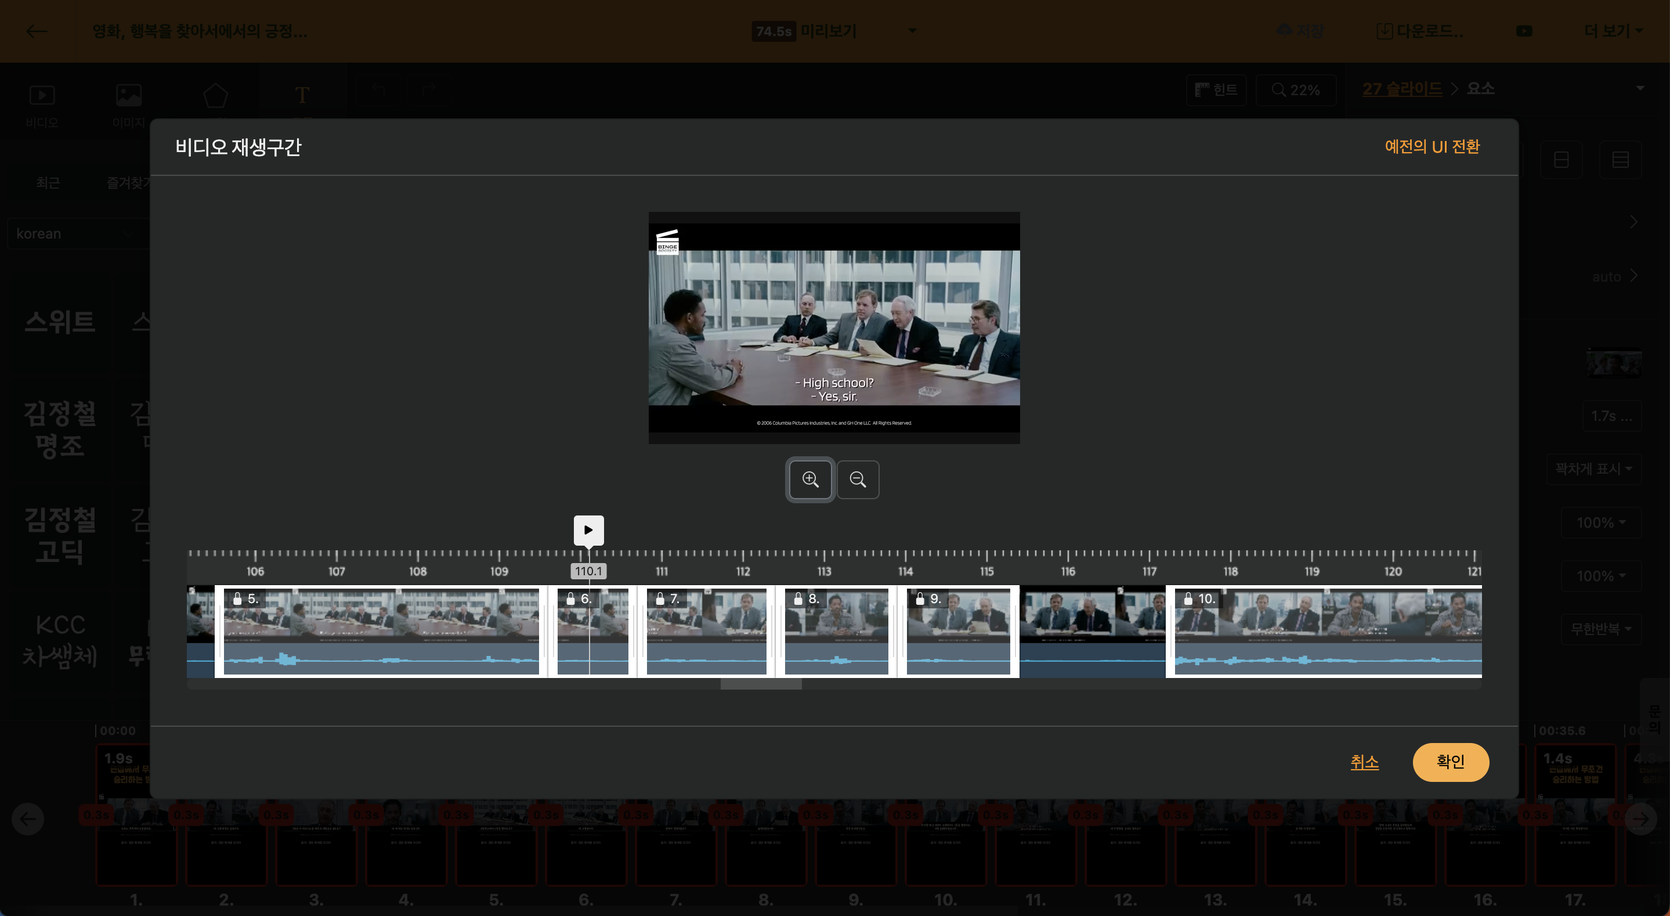
Task: Click the zoom out magnifier button
Action: [858, 479]
